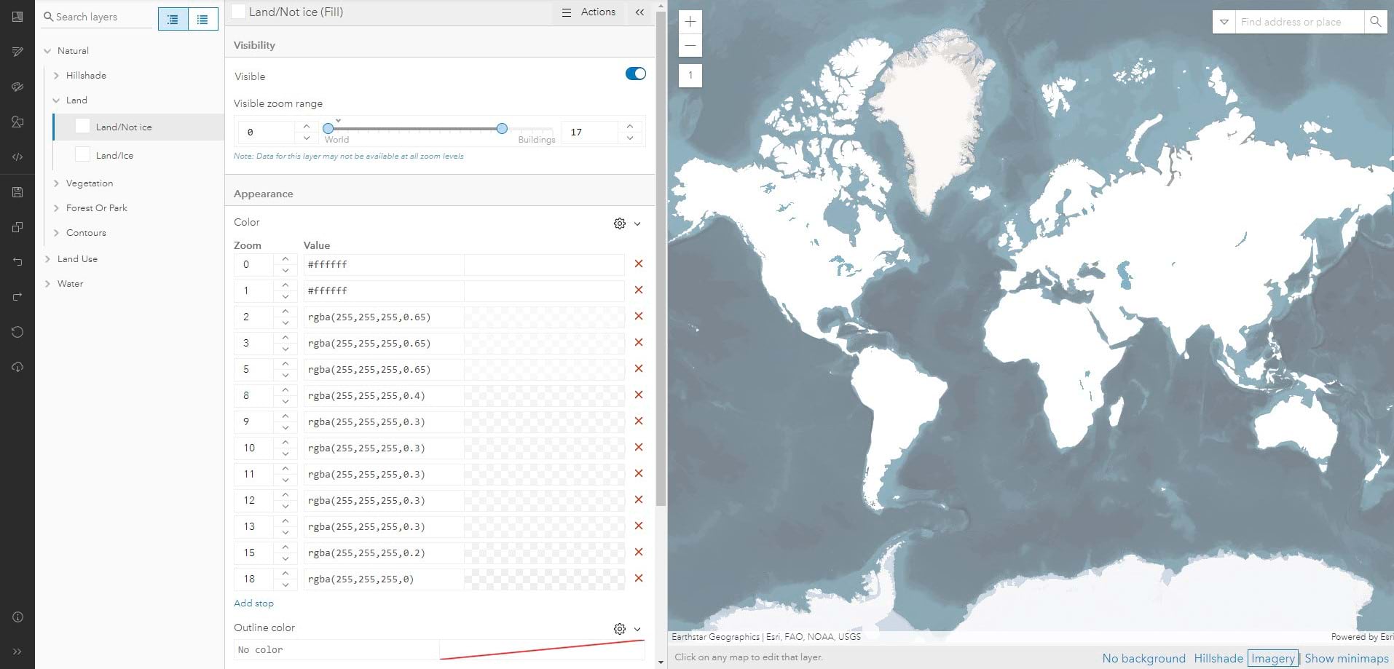Delete the zoom 2 color stop
1394x669 pixels.
(x=639, y=317)
